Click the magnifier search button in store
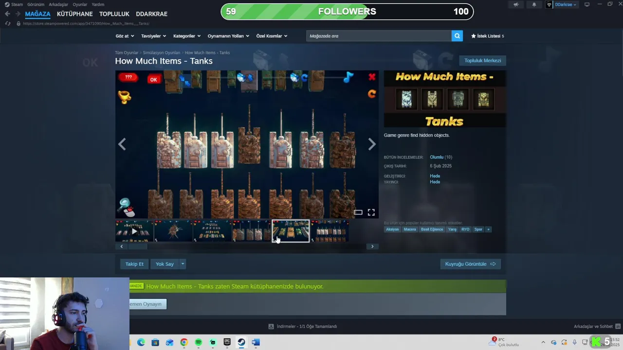Image resolution: width=623 pixels, height=350 pixels. pyautogui.click(x=457, y=36)
